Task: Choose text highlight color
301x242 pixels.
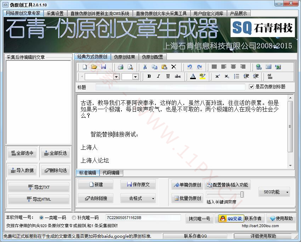Action: tap(202, 76)
